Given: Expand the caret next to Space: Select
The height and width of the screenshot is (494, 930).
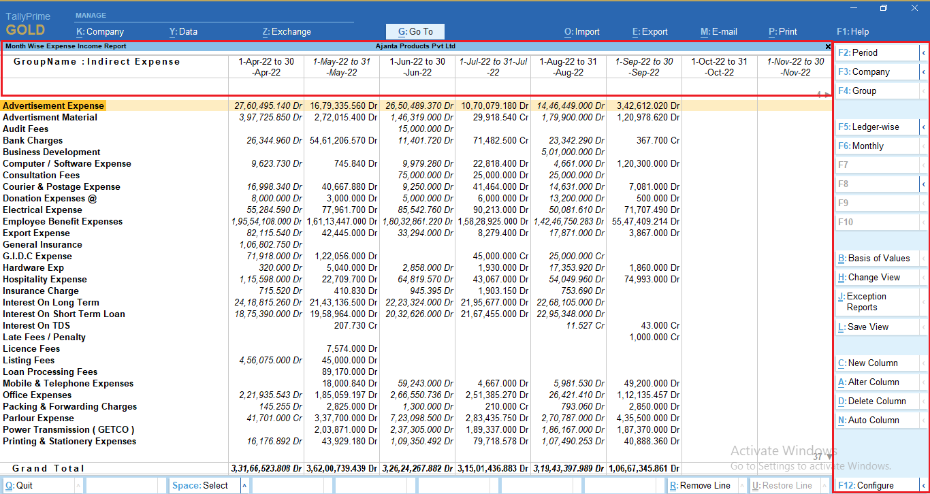Looking at the screenshot, I should tap(244, 485).
